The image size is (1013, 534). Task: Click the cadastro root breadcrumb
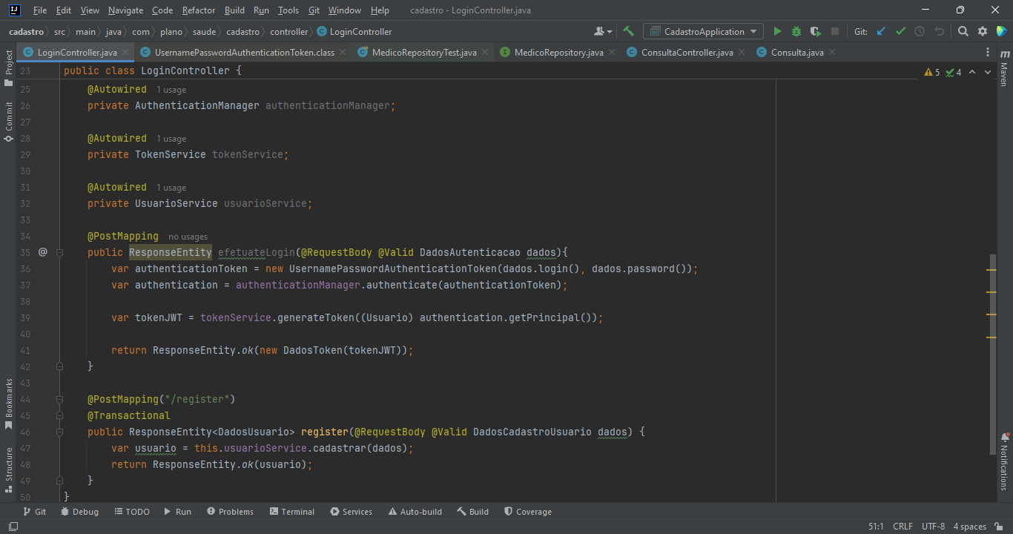click(x=26, y=32)
